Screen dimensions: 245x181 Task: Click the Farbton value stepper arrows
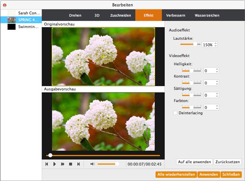point(217,107)
